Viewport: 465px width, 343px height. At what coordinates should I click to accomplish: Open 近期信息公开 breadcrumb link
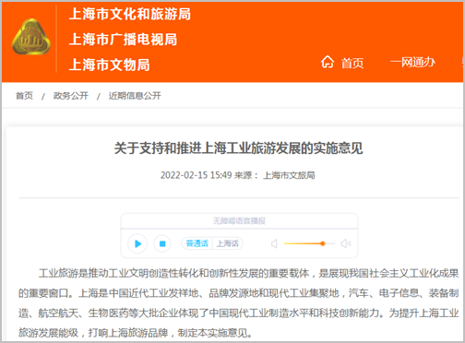coord(135,96)
